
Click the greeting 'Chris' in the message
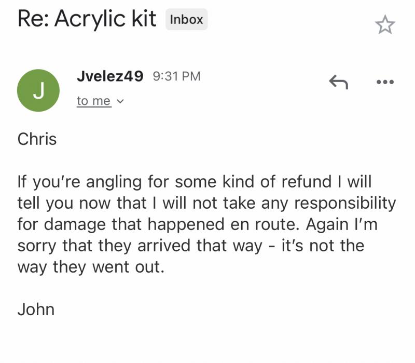pos(37,139)
